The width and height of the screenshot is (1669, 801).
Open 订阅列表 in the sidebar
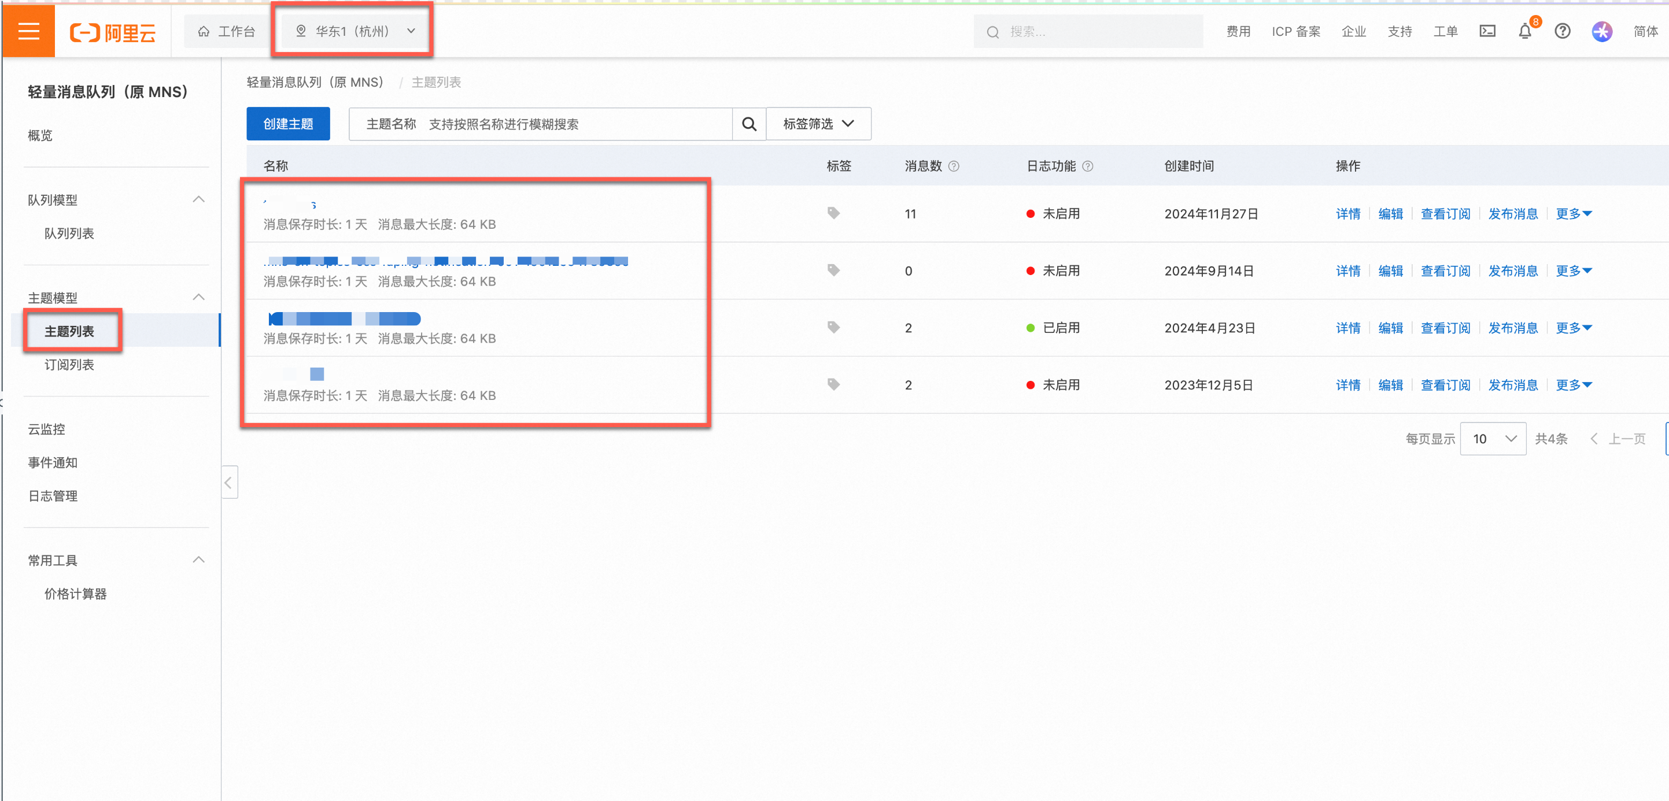[x=69, y=365]
